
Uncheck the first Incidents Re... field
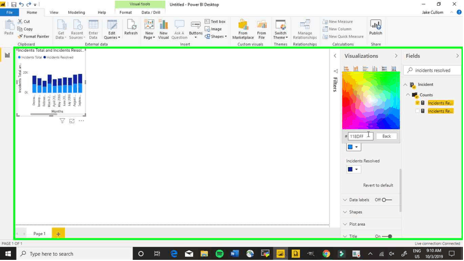pyautogui.click(x=417, y=103)
